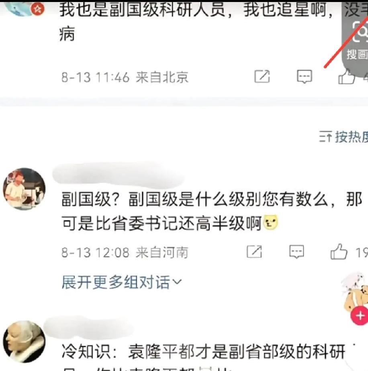Like the Beijing comment with the thumbs-up
The height and width of the screenshot is (371, 368).
[x=347, y=77]
